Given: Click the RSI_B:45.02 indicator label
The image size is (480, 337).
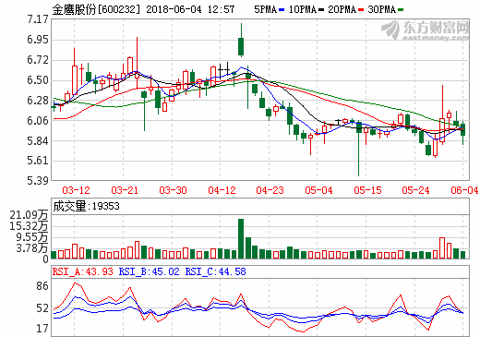Looking at the screenshot, I should coord(149,271).
